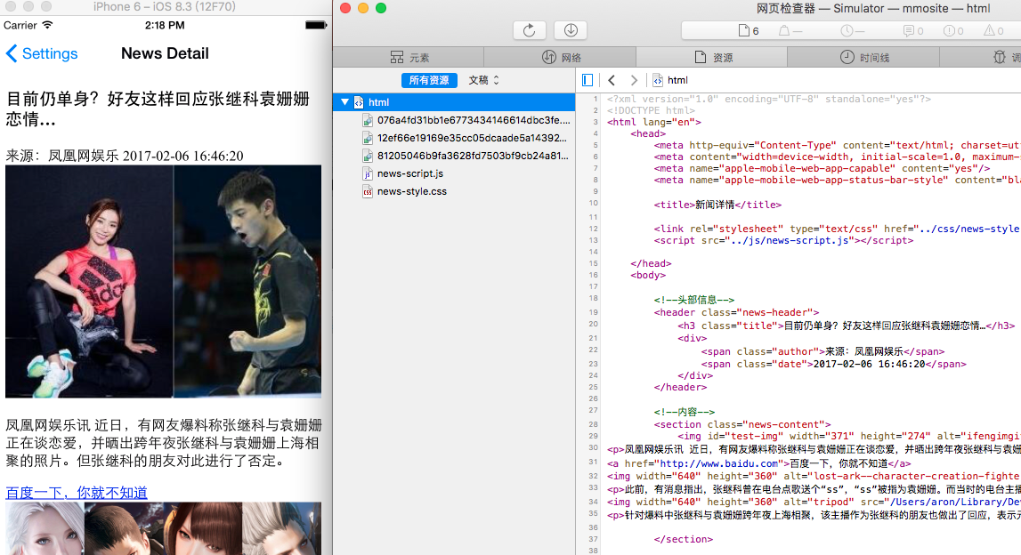Image resolution: width=1021 pixels, height=555 pixels.
Task: Open the resource count indicator showing 6
Action: click(x=749, y=30)
